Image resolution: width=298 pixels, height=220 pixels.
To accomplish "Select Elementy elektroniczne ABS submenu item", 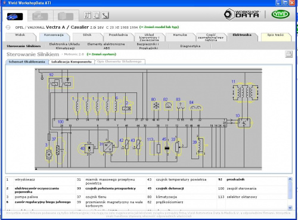I will (106, 46).
